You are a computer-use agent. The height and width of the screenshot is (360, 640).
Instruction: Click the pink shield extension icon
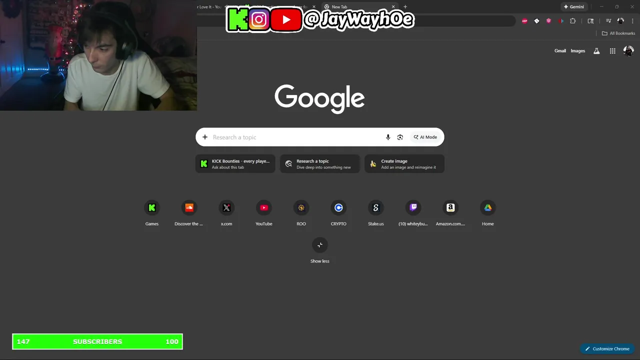click(548, 21)
